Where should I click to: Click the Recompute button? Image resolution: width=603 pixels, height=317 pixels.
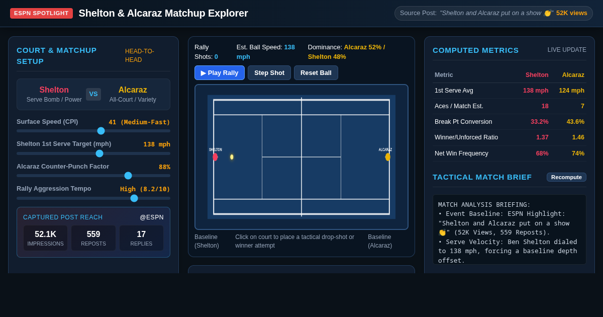click(566, 177)
